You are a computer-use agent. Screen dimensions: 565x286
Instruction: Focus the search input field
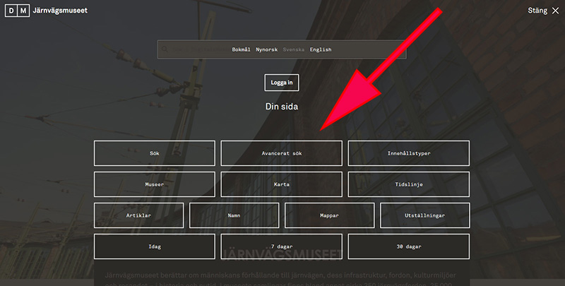click(282, 49)
